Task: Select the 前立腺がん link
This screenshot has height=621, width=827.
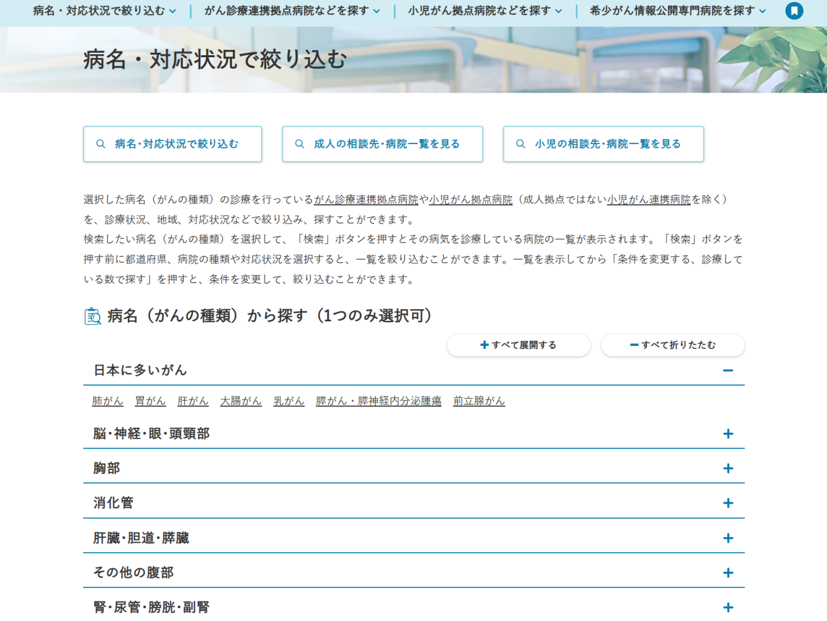Action: [x=478, y=401]
